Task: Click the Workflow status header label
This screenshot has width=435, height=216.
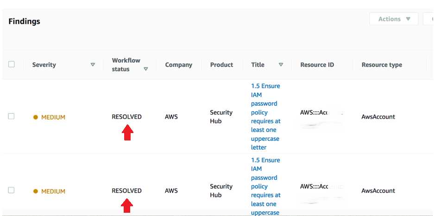Action: click(126, 65)
